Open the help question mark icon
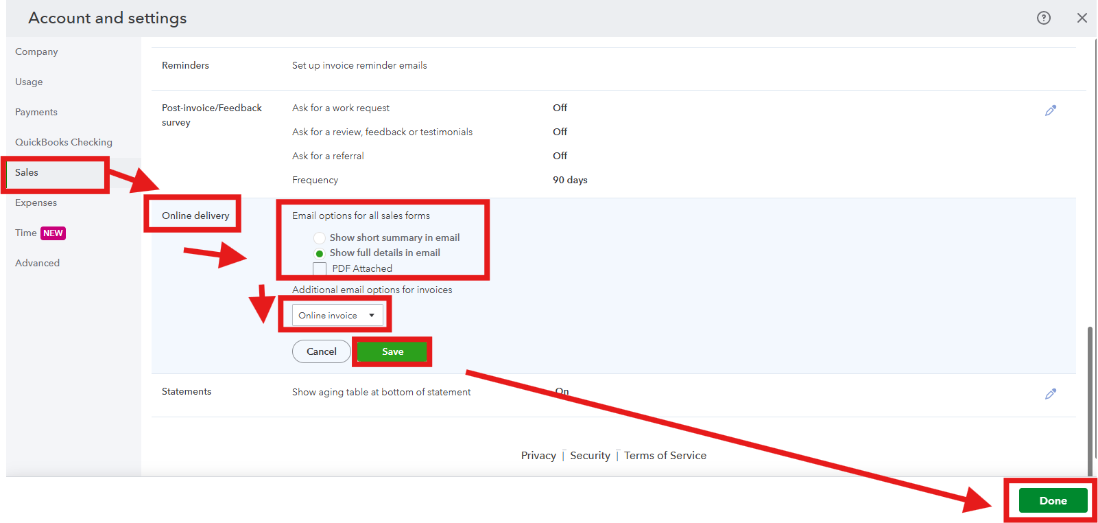This screenshot has height=523, width=1098. [1043, 18]
